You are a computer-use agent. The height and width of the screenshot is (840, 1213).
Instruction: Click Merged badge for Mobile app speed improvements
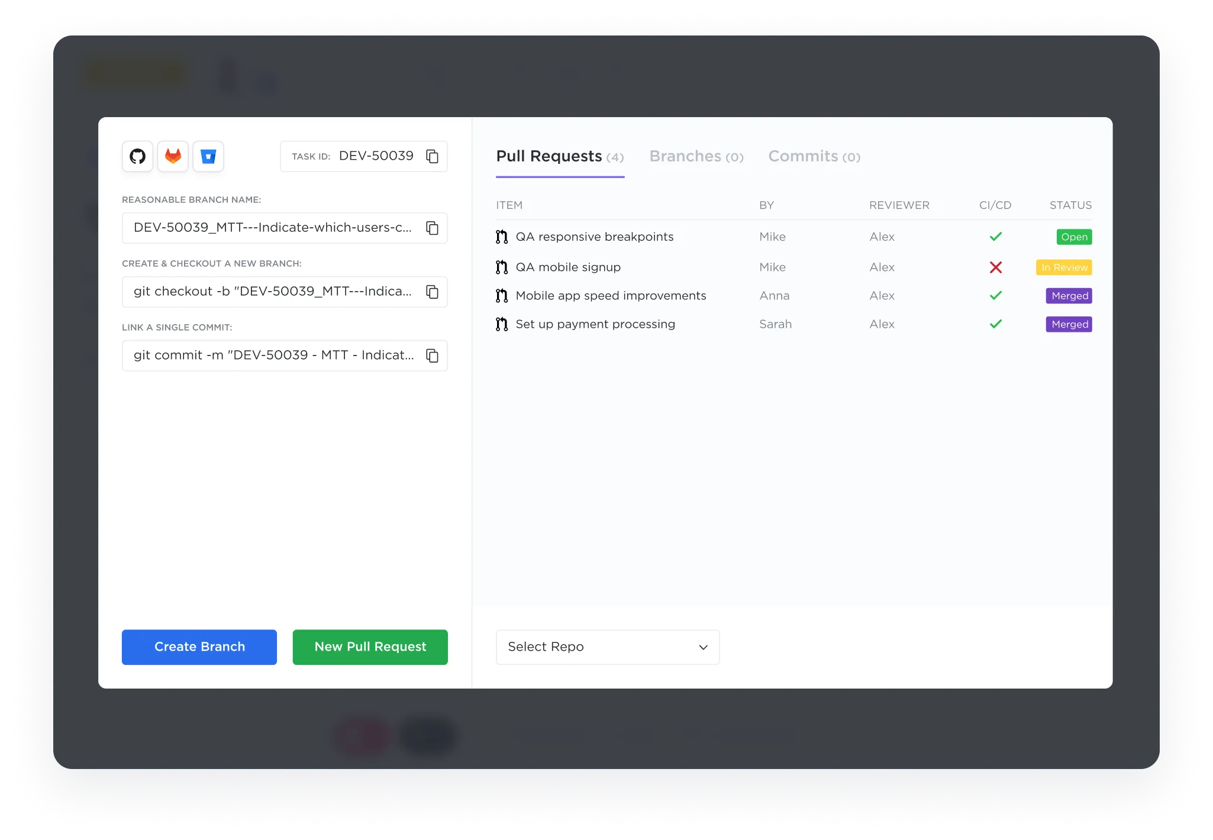click(1069, 296)
